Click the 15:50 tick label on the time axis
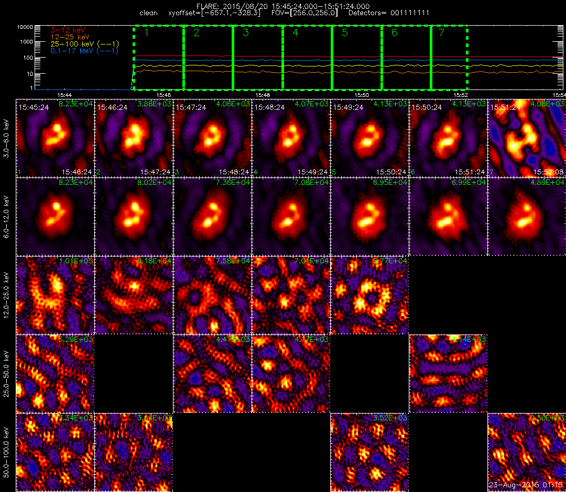Image resolution: width=566 pixels, height=492 pixels. 362,95
